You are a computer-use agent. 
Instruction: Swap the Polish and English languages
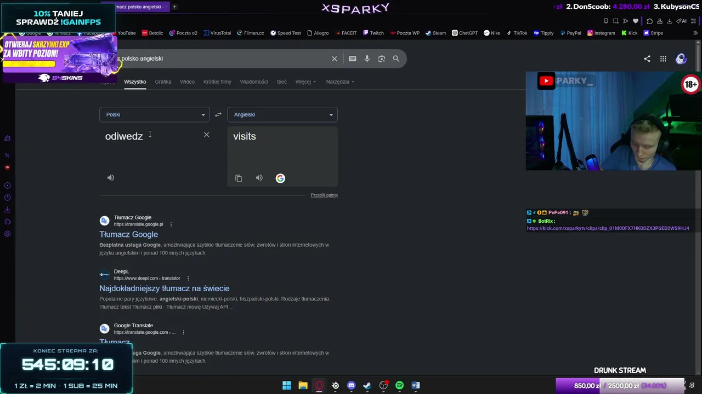[x=218, y=114]
